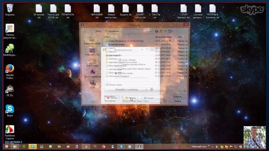The height and width of the screenshot is (151, 269).
Task: Select the 50-тенчик.txt desktop file
Action: click(x=39, y=11)
